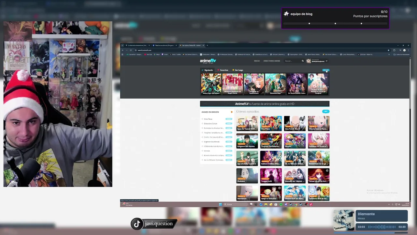The image size is (417, 235).
Task: Open the taskbar clock and date
Action: (x=405, y=204)
